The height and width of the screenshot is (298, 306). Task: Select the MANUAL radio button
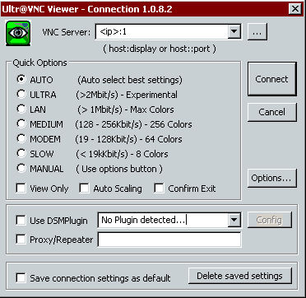(x=21, y=168)
